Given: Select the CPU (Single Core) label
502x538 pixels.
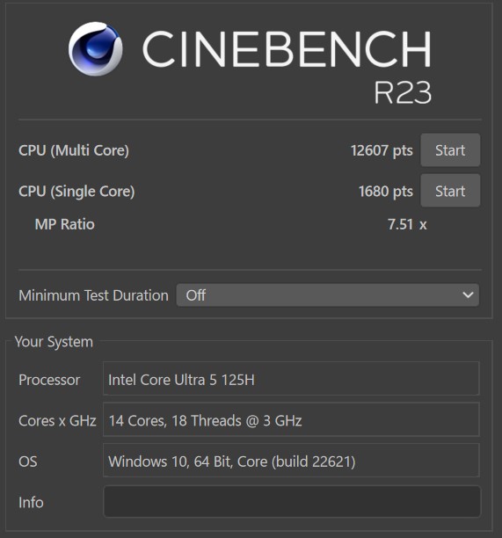Looking at the screenshot, I should [76, 192].
